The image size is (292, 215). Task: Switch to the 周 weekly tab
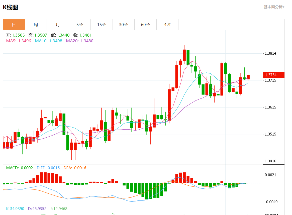[x=36, y=24]
